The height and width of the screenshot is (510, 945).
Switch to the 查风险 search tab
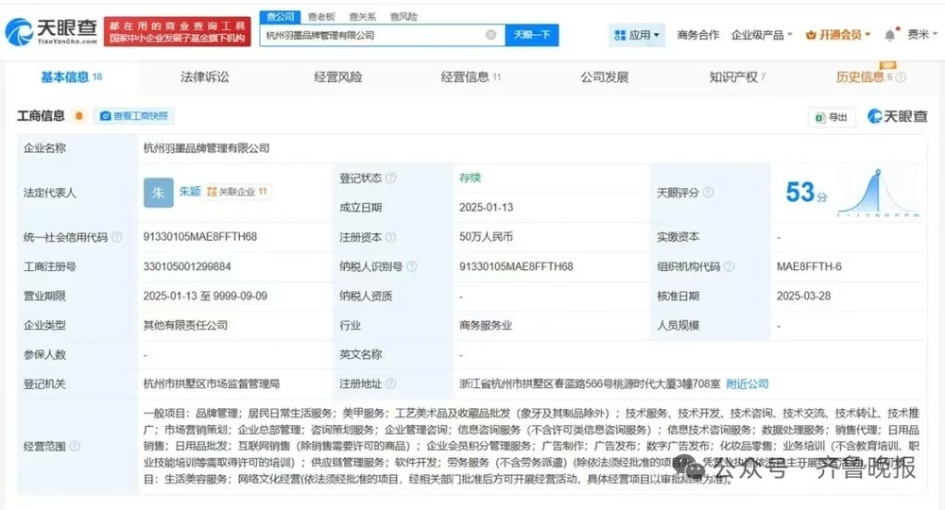click(x=404, y=16)
